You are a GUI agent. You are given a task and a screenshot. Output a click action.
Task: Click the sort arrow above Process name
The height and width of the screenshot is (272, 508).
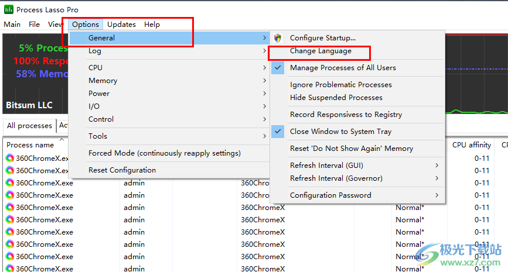tap(62, 139)
